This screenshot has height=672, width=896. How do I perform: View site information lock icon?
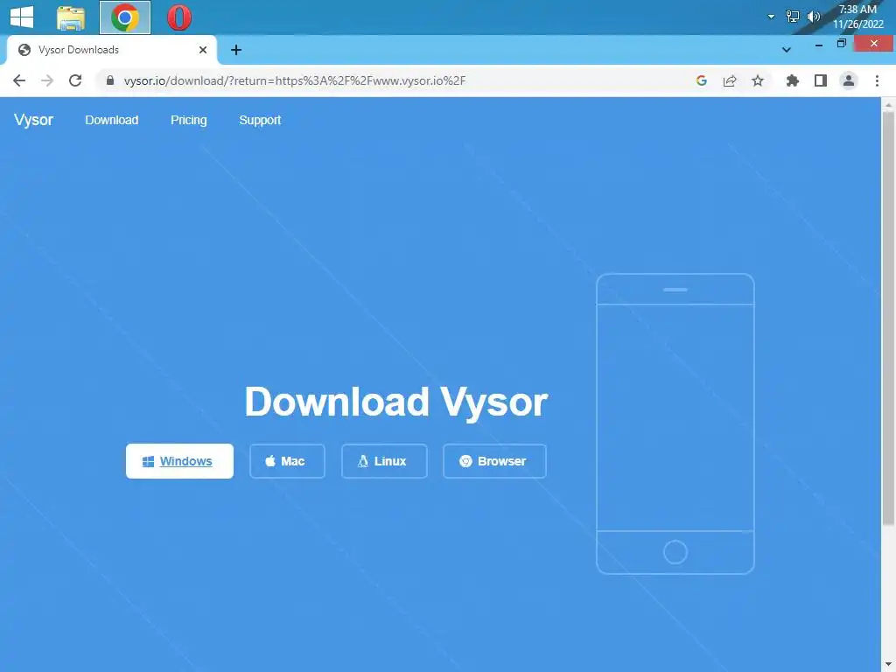point(110,80)
